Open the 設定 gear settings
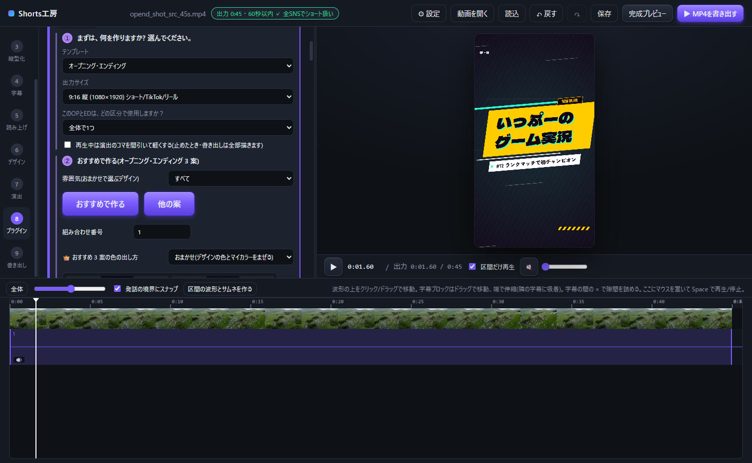 click(429, 14)
